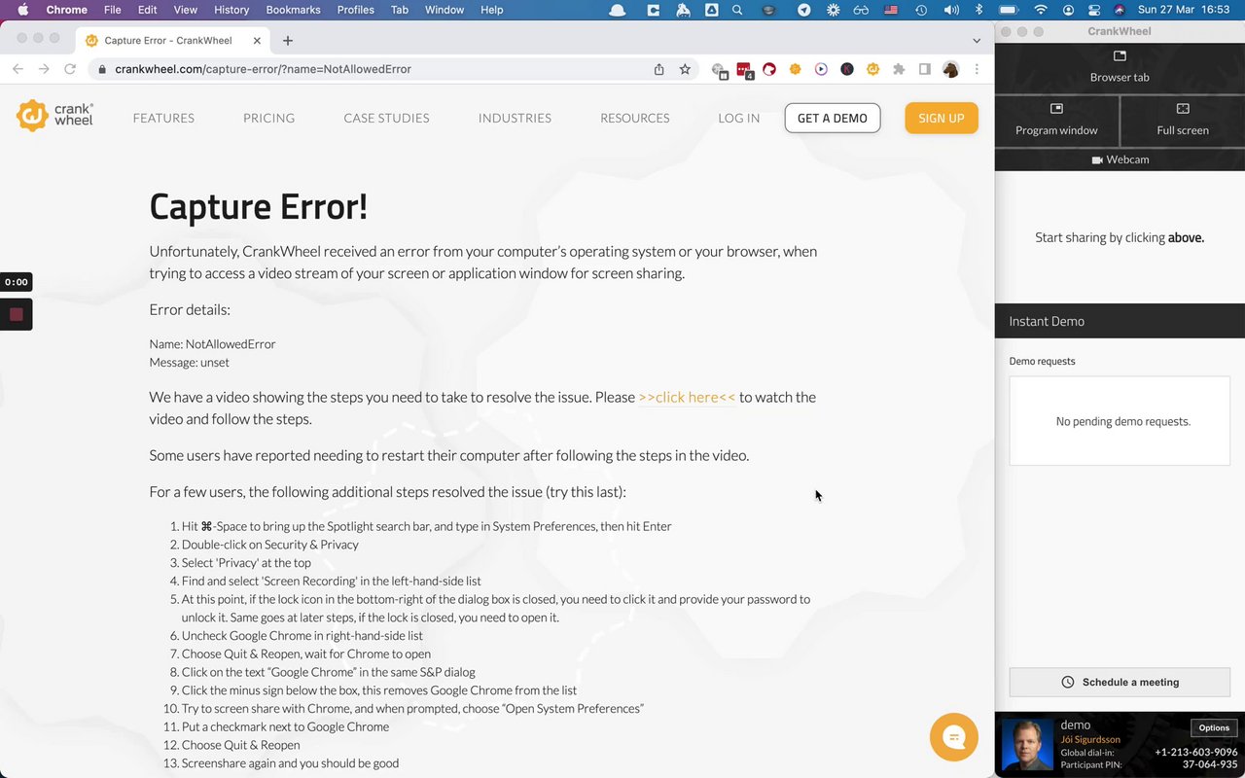Viewport: 1245px width, 778px height.
Task: Click the play-circle extension icon
Action: coord(821,69)
